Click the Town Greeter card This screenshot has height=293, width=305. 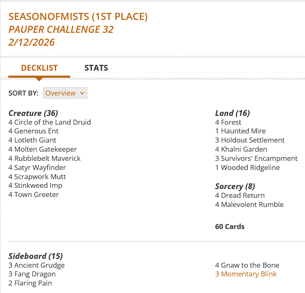tap(37, 195)
